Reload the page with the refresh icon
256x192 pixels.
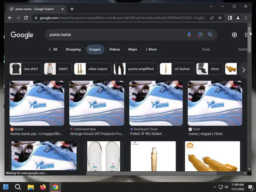point(26,18)
